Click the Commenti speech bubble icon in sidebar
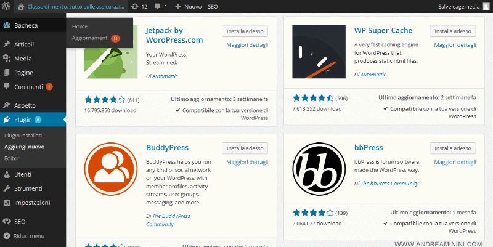Image resolution: width=493 pixels, height=247 pixels. 7,86
